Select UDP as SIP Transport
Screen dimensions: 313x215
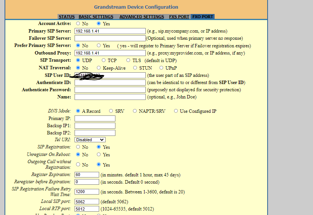tap(78, 60)
